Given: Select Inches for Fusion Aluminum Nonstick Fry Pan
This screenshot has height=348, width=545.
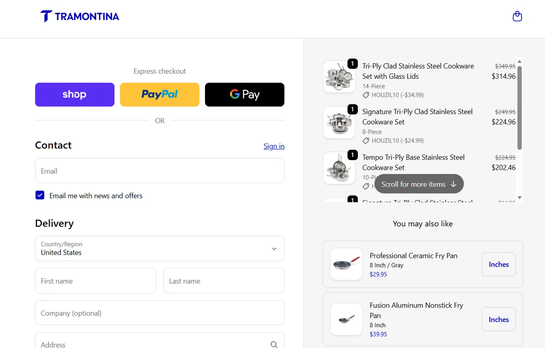Looking at the screenshot, I should click(x=498, y=319).
